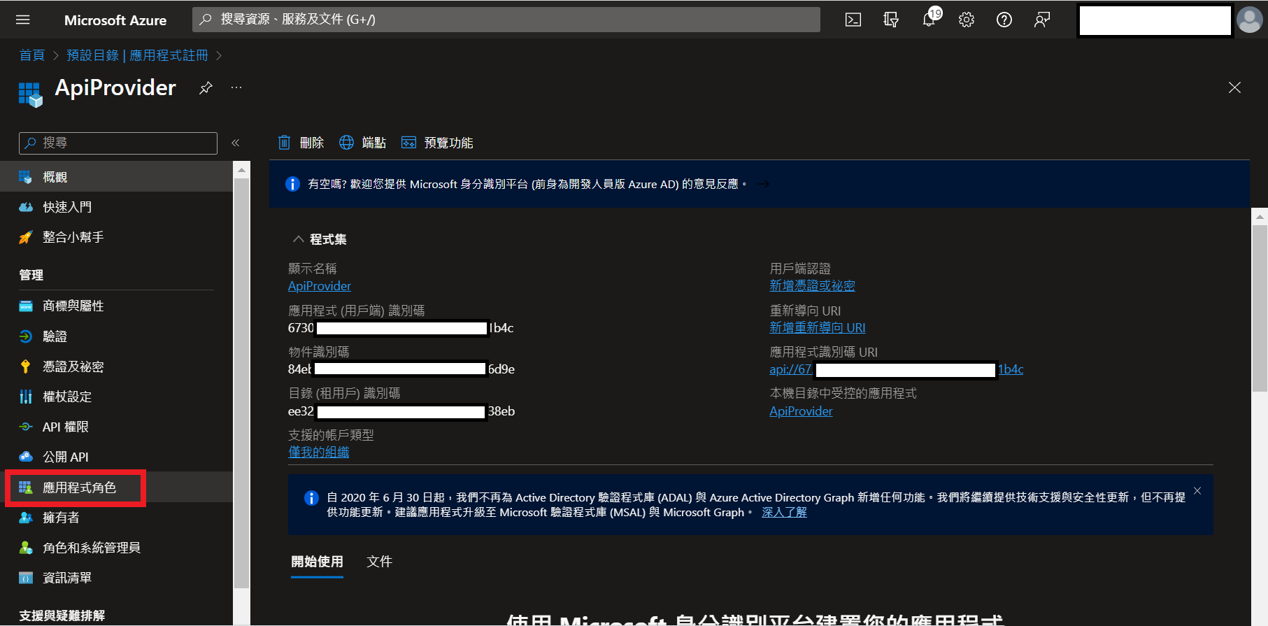The height and width of the screenshot is (626, 1268).
Task: Click 僅我的組織 account type link
Action: (x=319, y=453)
